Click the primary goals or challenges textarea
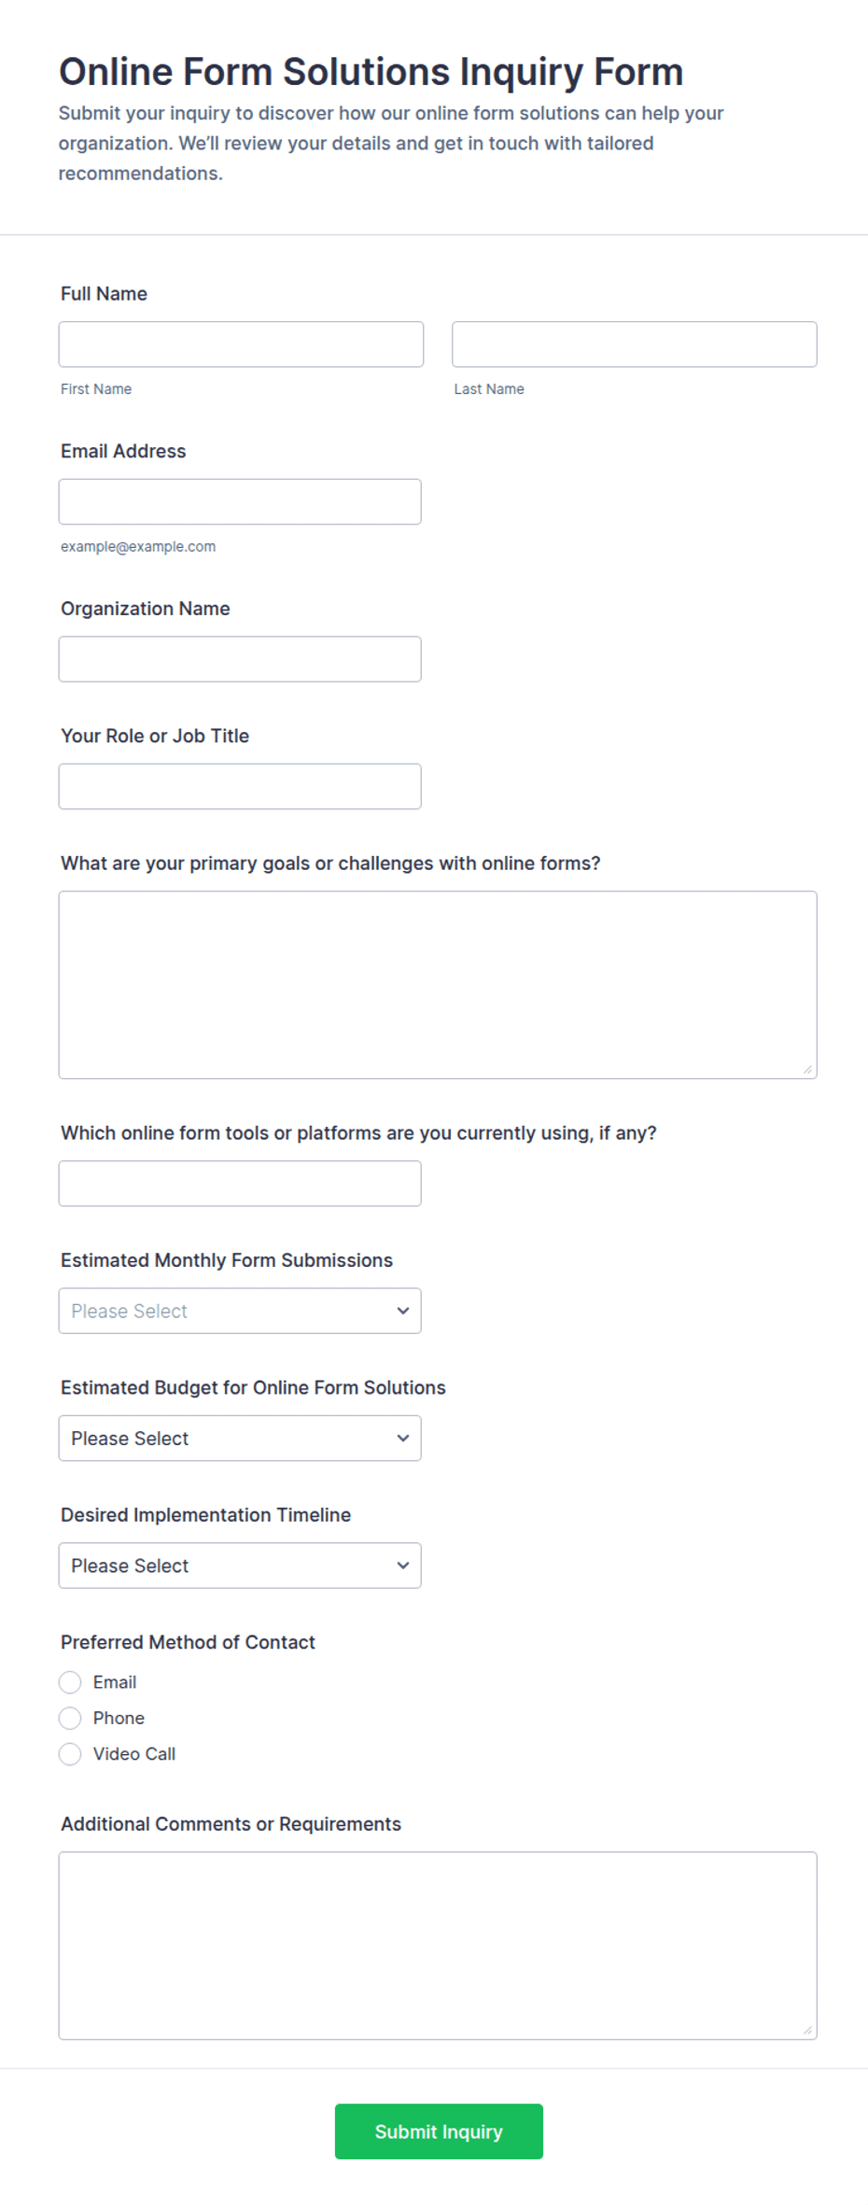This screenshot has width=868, height=2205. pos(438,985)
